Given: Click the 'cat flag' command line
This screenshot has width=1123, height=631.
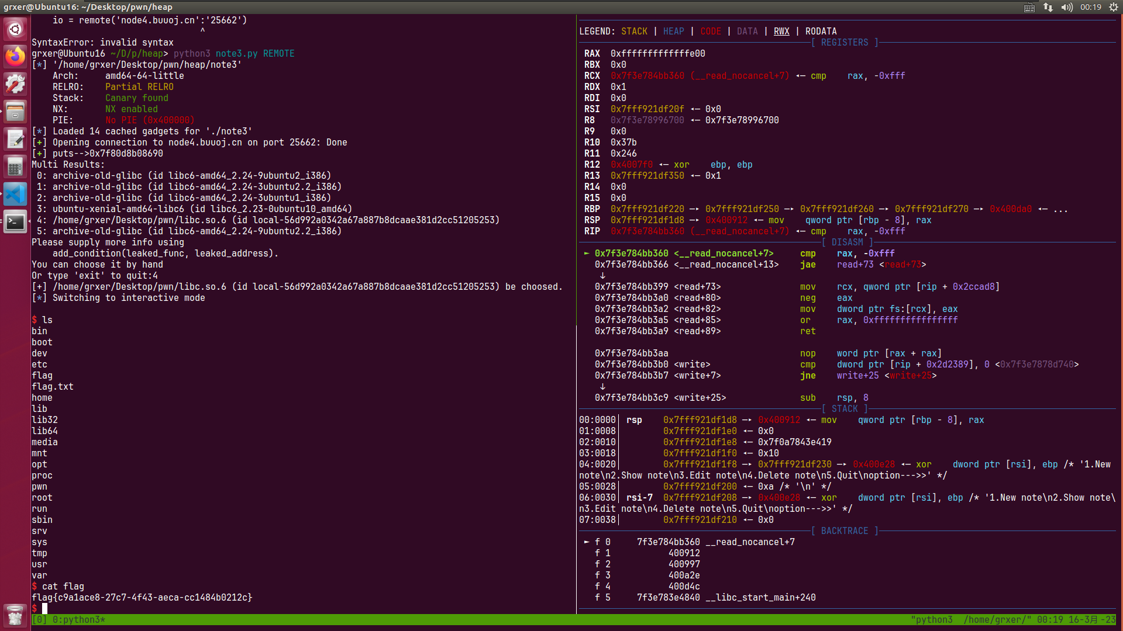Looking at the screenshot, I should 63,587.
